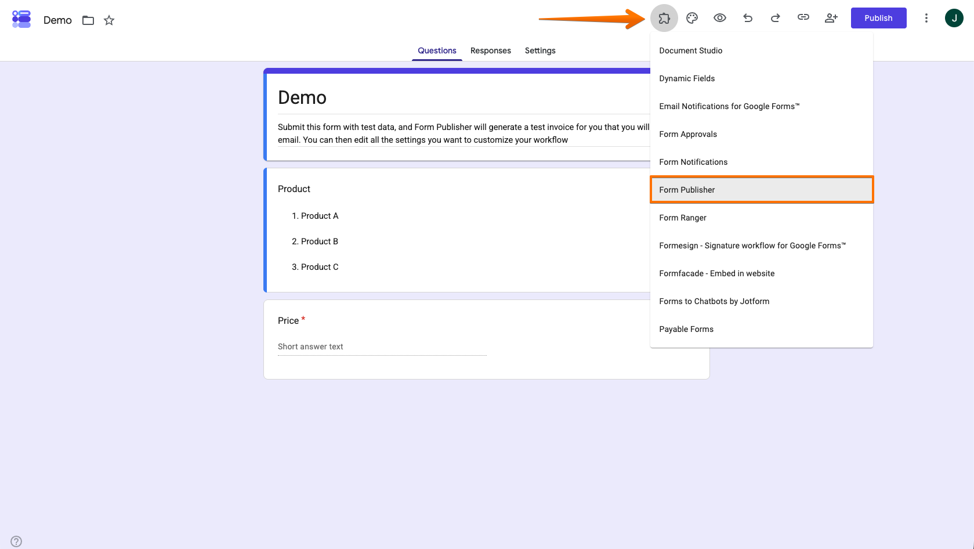
Task: Open the add-ons puzzle piece menu
Action: [664, 18]
